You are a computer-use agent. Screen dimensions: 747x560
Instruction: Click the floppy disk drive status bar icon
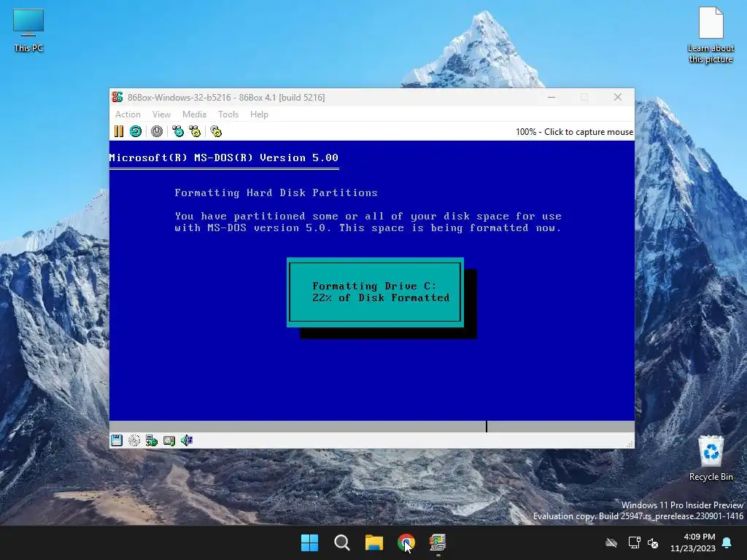tap(117, 440)
